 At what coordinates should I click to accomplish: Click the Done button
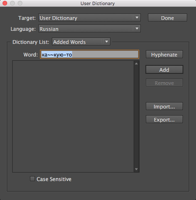(x=167, y=18)
